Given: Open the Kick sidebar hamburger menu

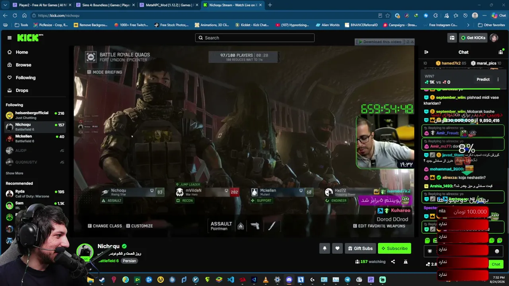Looking at the screenshot, I should (x=10, y=38).
